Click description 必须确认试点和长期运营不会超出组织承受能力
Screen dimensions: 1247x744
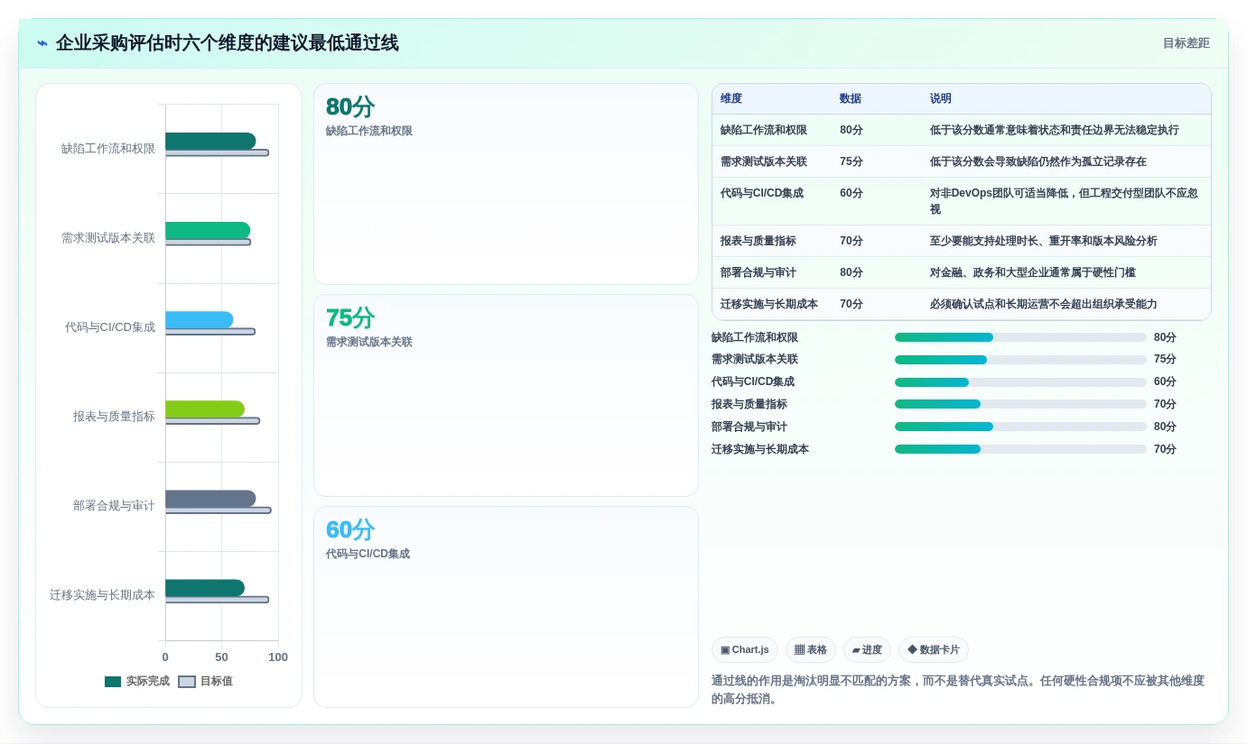click(1044, 304)
